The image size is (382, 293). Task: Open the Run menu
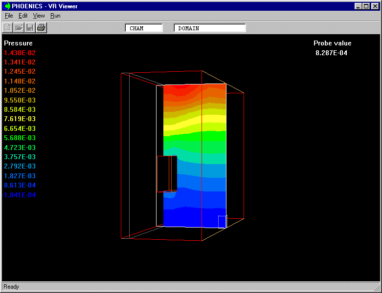[55, 16]
